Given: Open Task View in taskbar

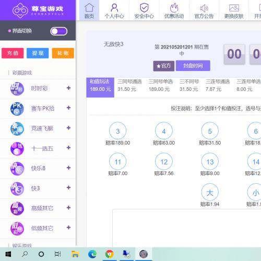Looking at the screenshot, I should coord(57,254).
